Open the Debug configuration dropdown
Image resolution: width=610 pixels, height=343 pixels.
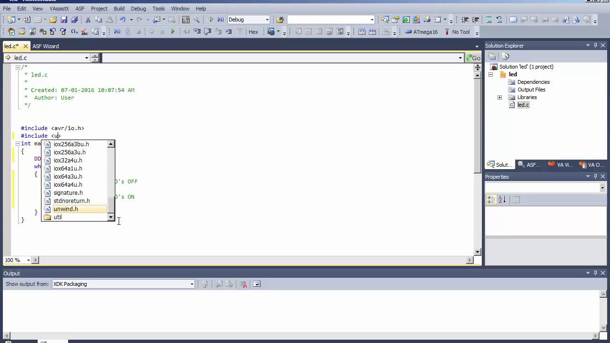[267, 20]
